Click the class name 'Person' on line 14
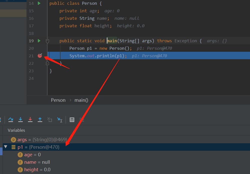250x174 pixels. 89,3
